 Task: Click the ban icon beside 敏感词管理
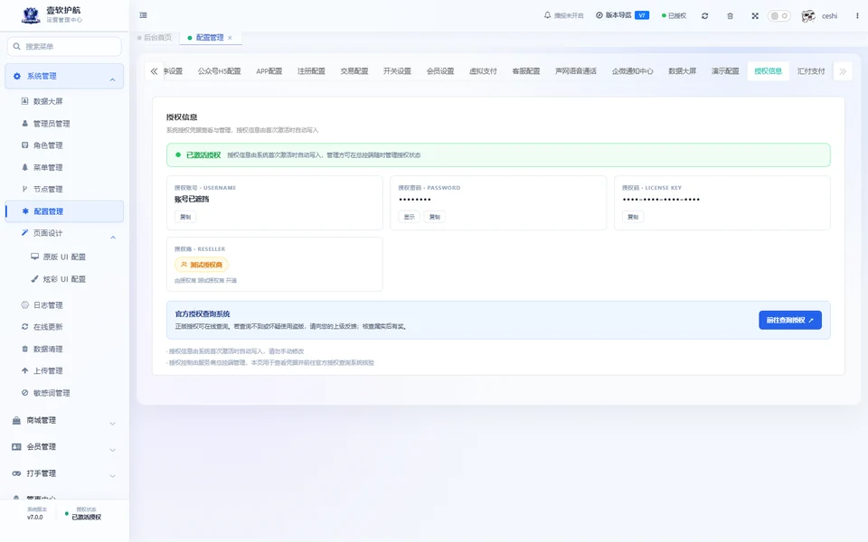tap(24, 393)
